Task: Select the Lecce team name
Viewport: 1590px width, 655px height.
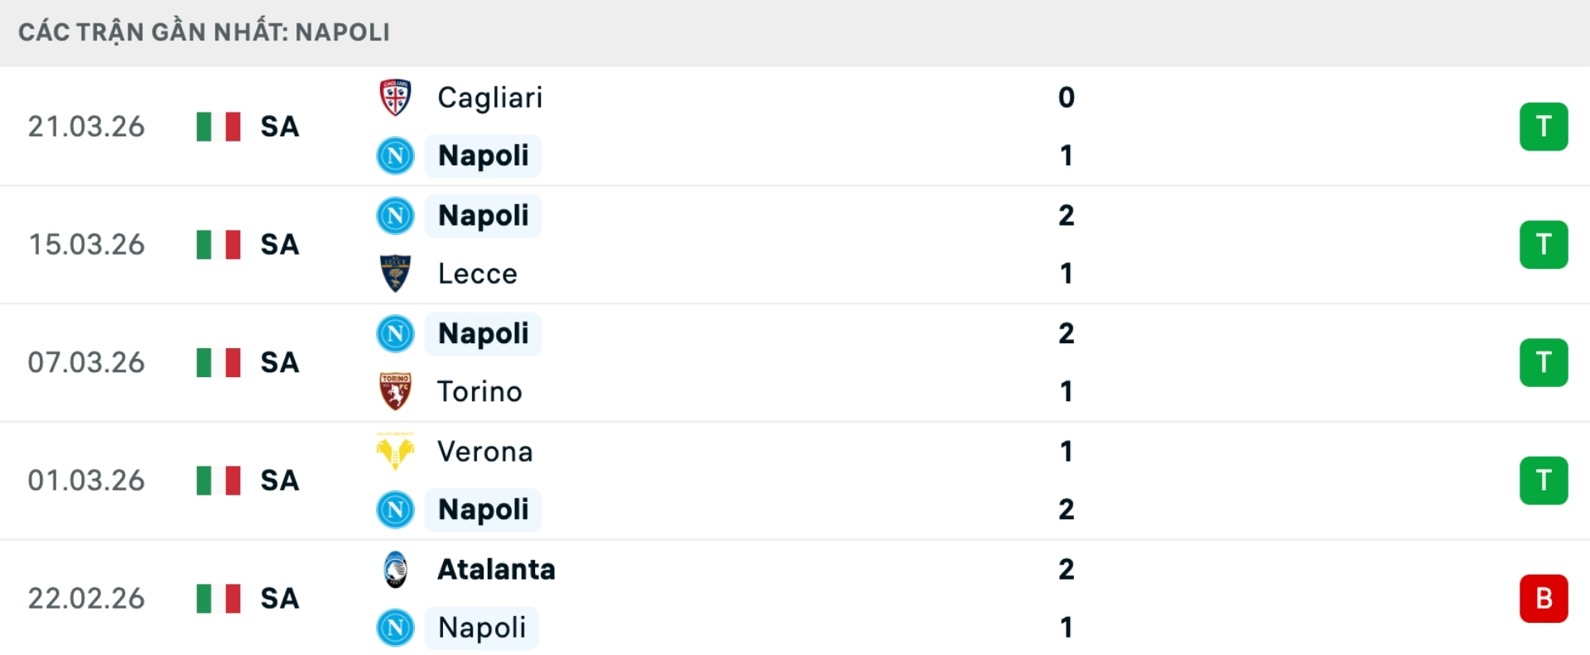Action: point(477,274)
